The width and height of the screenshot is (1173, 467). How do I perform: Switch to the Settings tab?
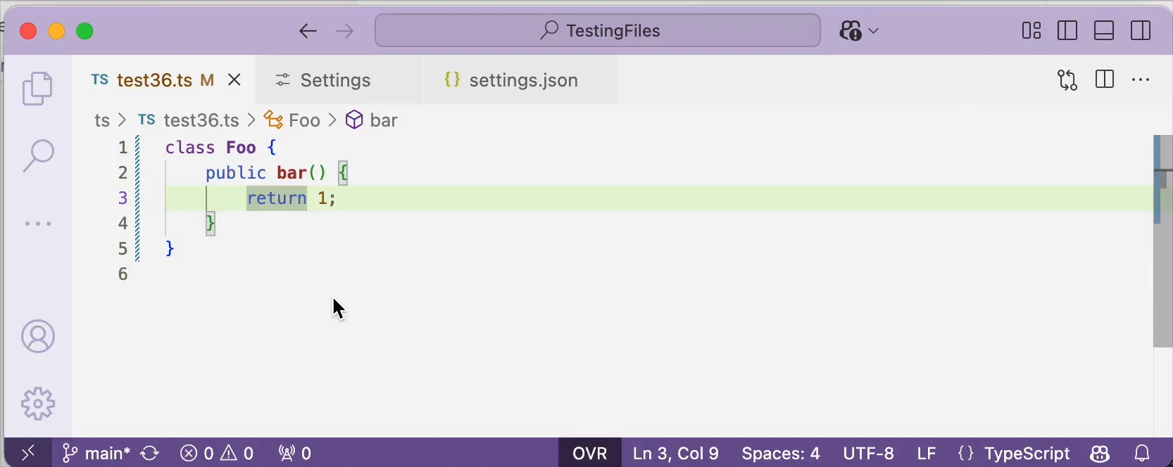point(340,80)
